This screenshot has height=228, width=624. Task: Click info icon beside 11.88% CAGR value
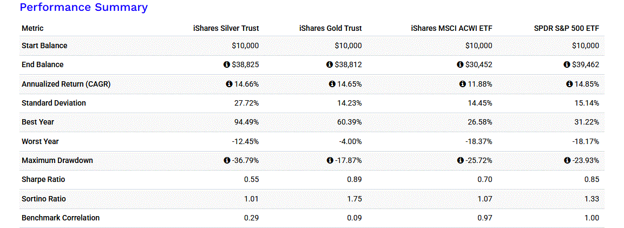click(x=463, y=84)
